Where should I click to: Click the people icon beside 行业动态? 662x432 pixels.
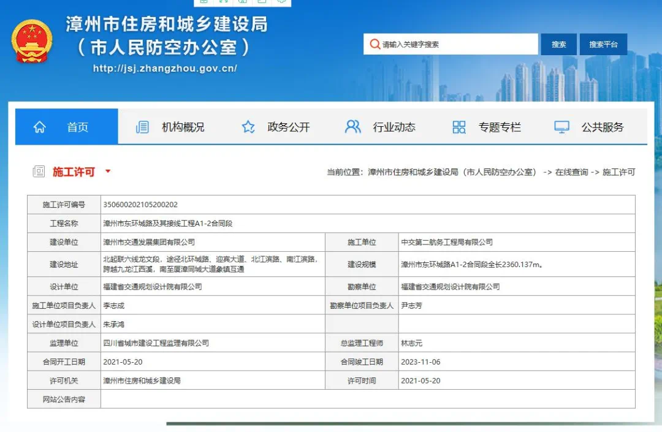pos(353,127)
